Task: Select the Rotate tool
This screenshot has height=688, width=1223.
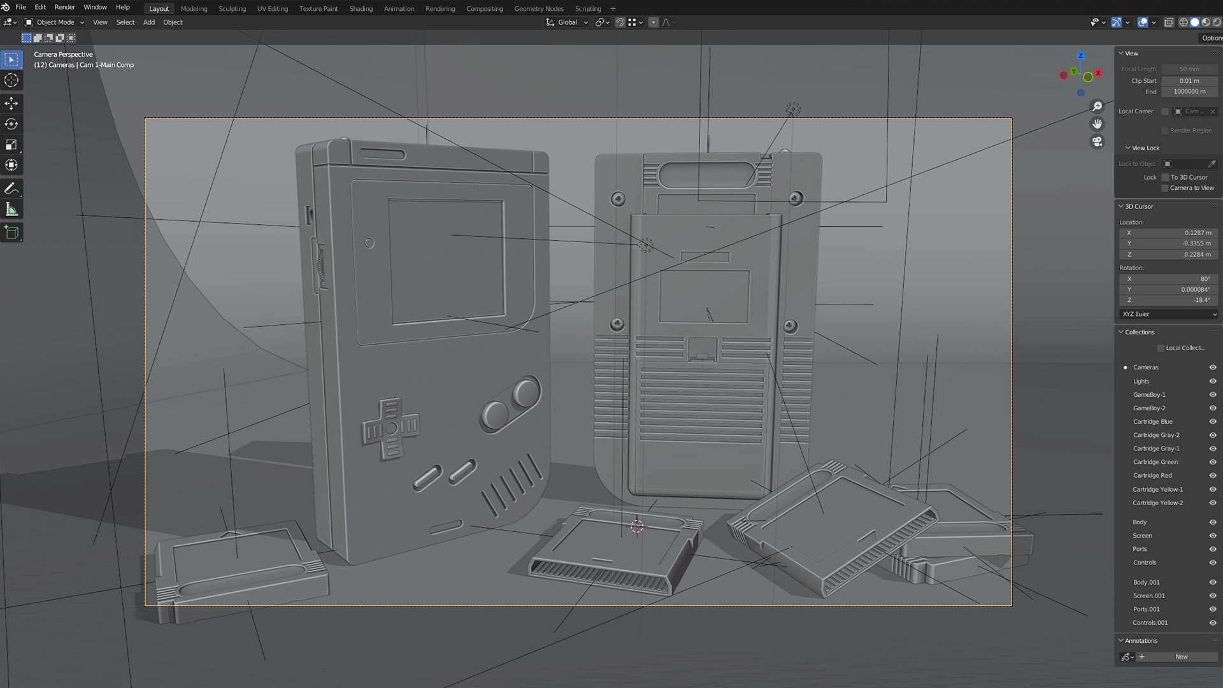Action: click(11, 124)
